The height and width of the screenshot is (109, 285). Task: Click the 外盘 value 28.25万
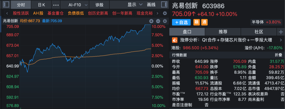click(277, 67)
